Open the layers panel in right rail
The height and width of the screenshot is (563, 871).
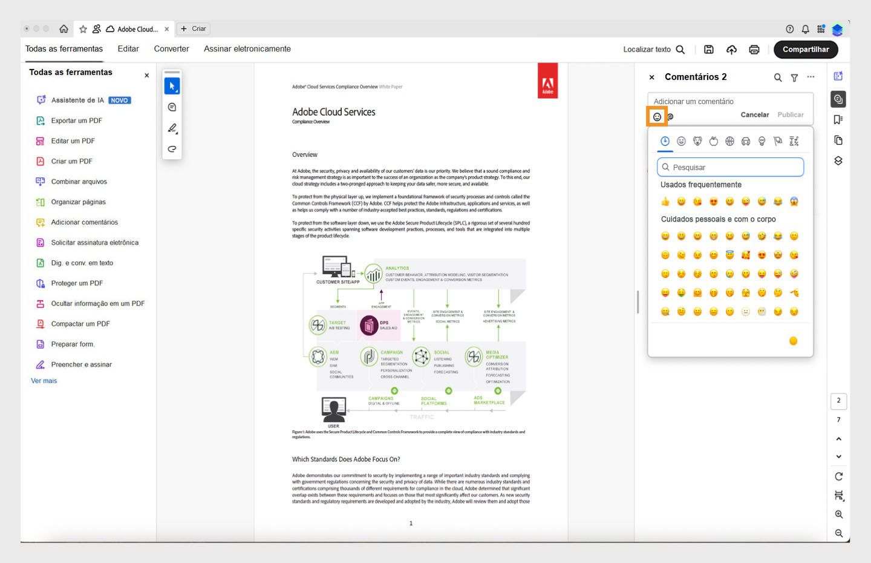838,161
